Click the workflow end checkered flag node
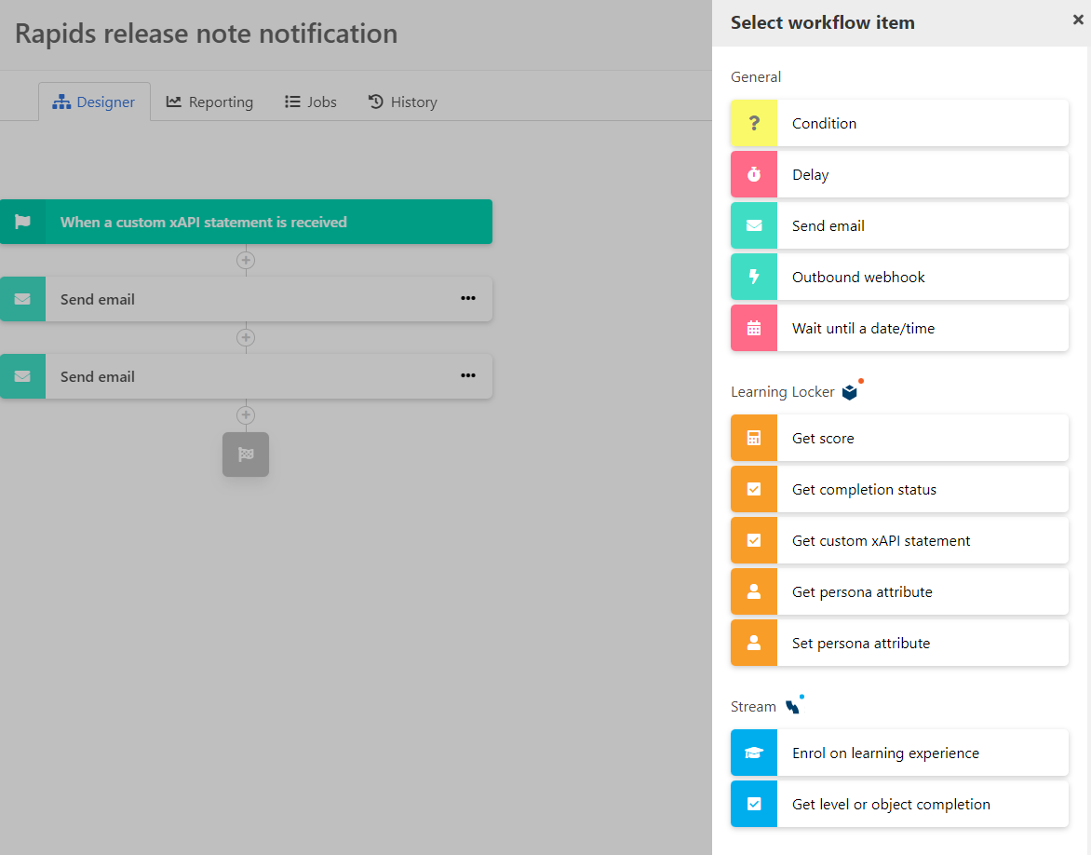The width and height of the screenshot is (1091, 855). [246, 455]
